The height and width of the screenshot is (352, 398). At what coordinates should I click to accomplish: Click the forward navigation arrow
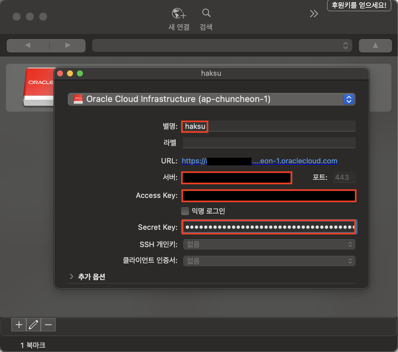coord(68,45)
